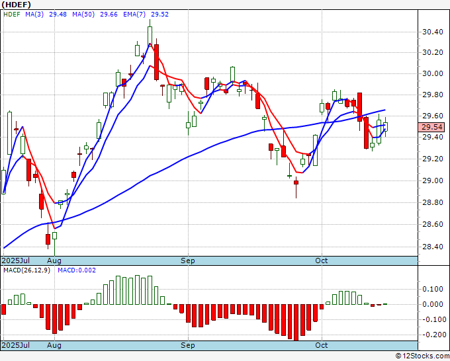Click the Oct label on MACD axis

322,345
